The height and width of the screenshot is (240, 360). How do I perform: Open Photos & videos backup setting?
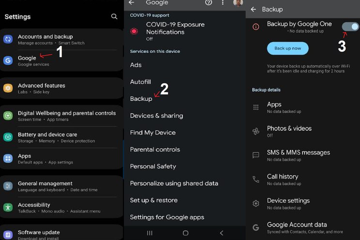(x=303, y=131)
